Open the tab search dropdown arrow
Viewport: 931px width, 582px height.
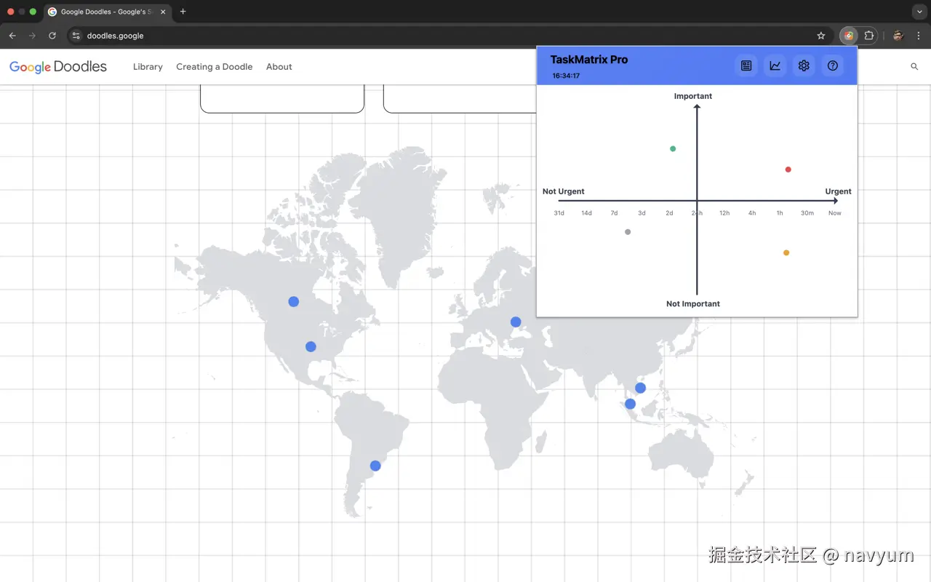pyautogui.click(x=919, y=12)
